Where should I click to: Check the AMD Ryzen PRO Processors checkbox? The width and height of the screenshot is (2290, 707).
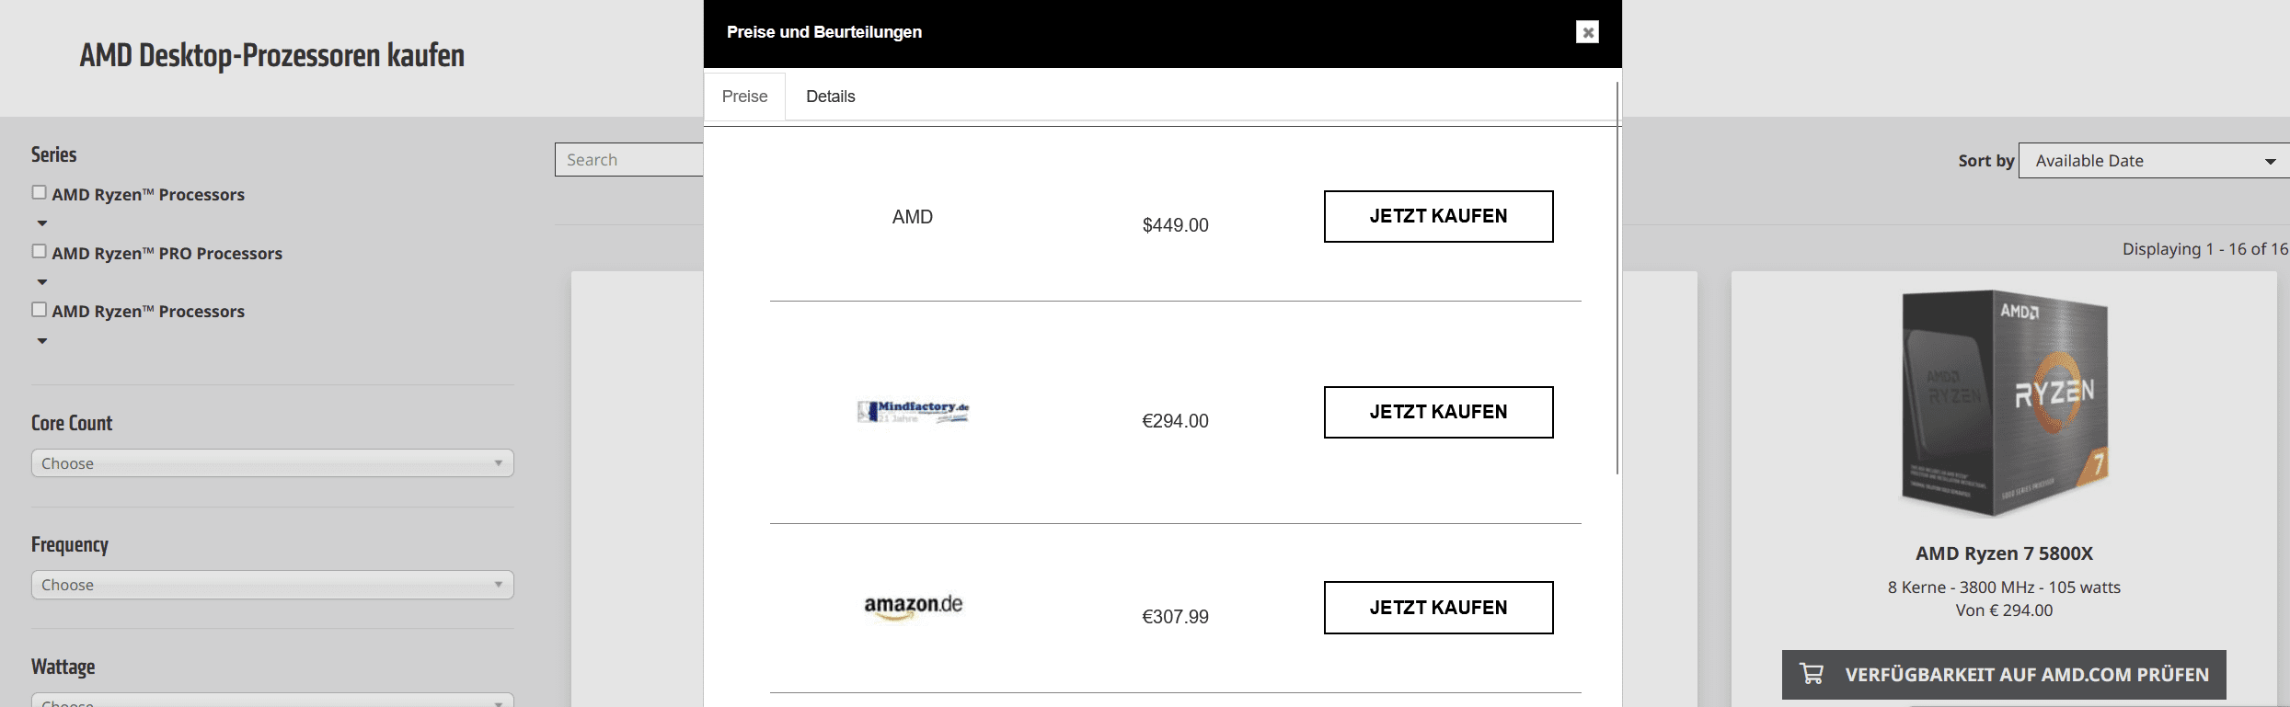pyautogui.click(x=39, y=251)
